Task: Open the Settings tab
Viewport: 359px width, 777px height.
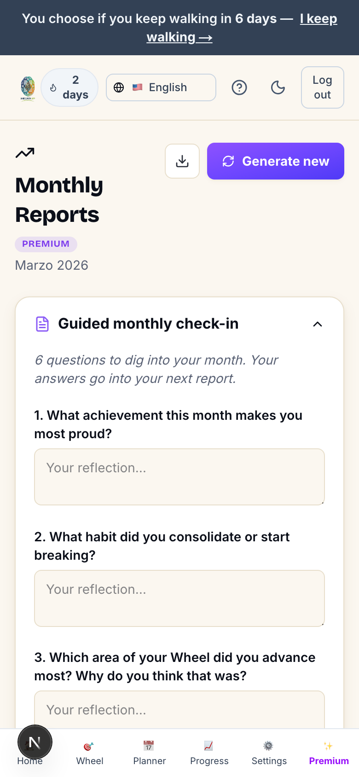Action: coord(269,753)
